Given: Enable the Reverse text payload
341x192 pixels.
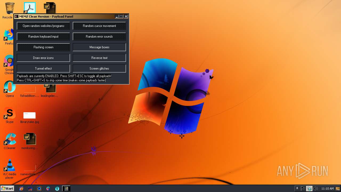Looking at the screenshot, I should [99, 58].
